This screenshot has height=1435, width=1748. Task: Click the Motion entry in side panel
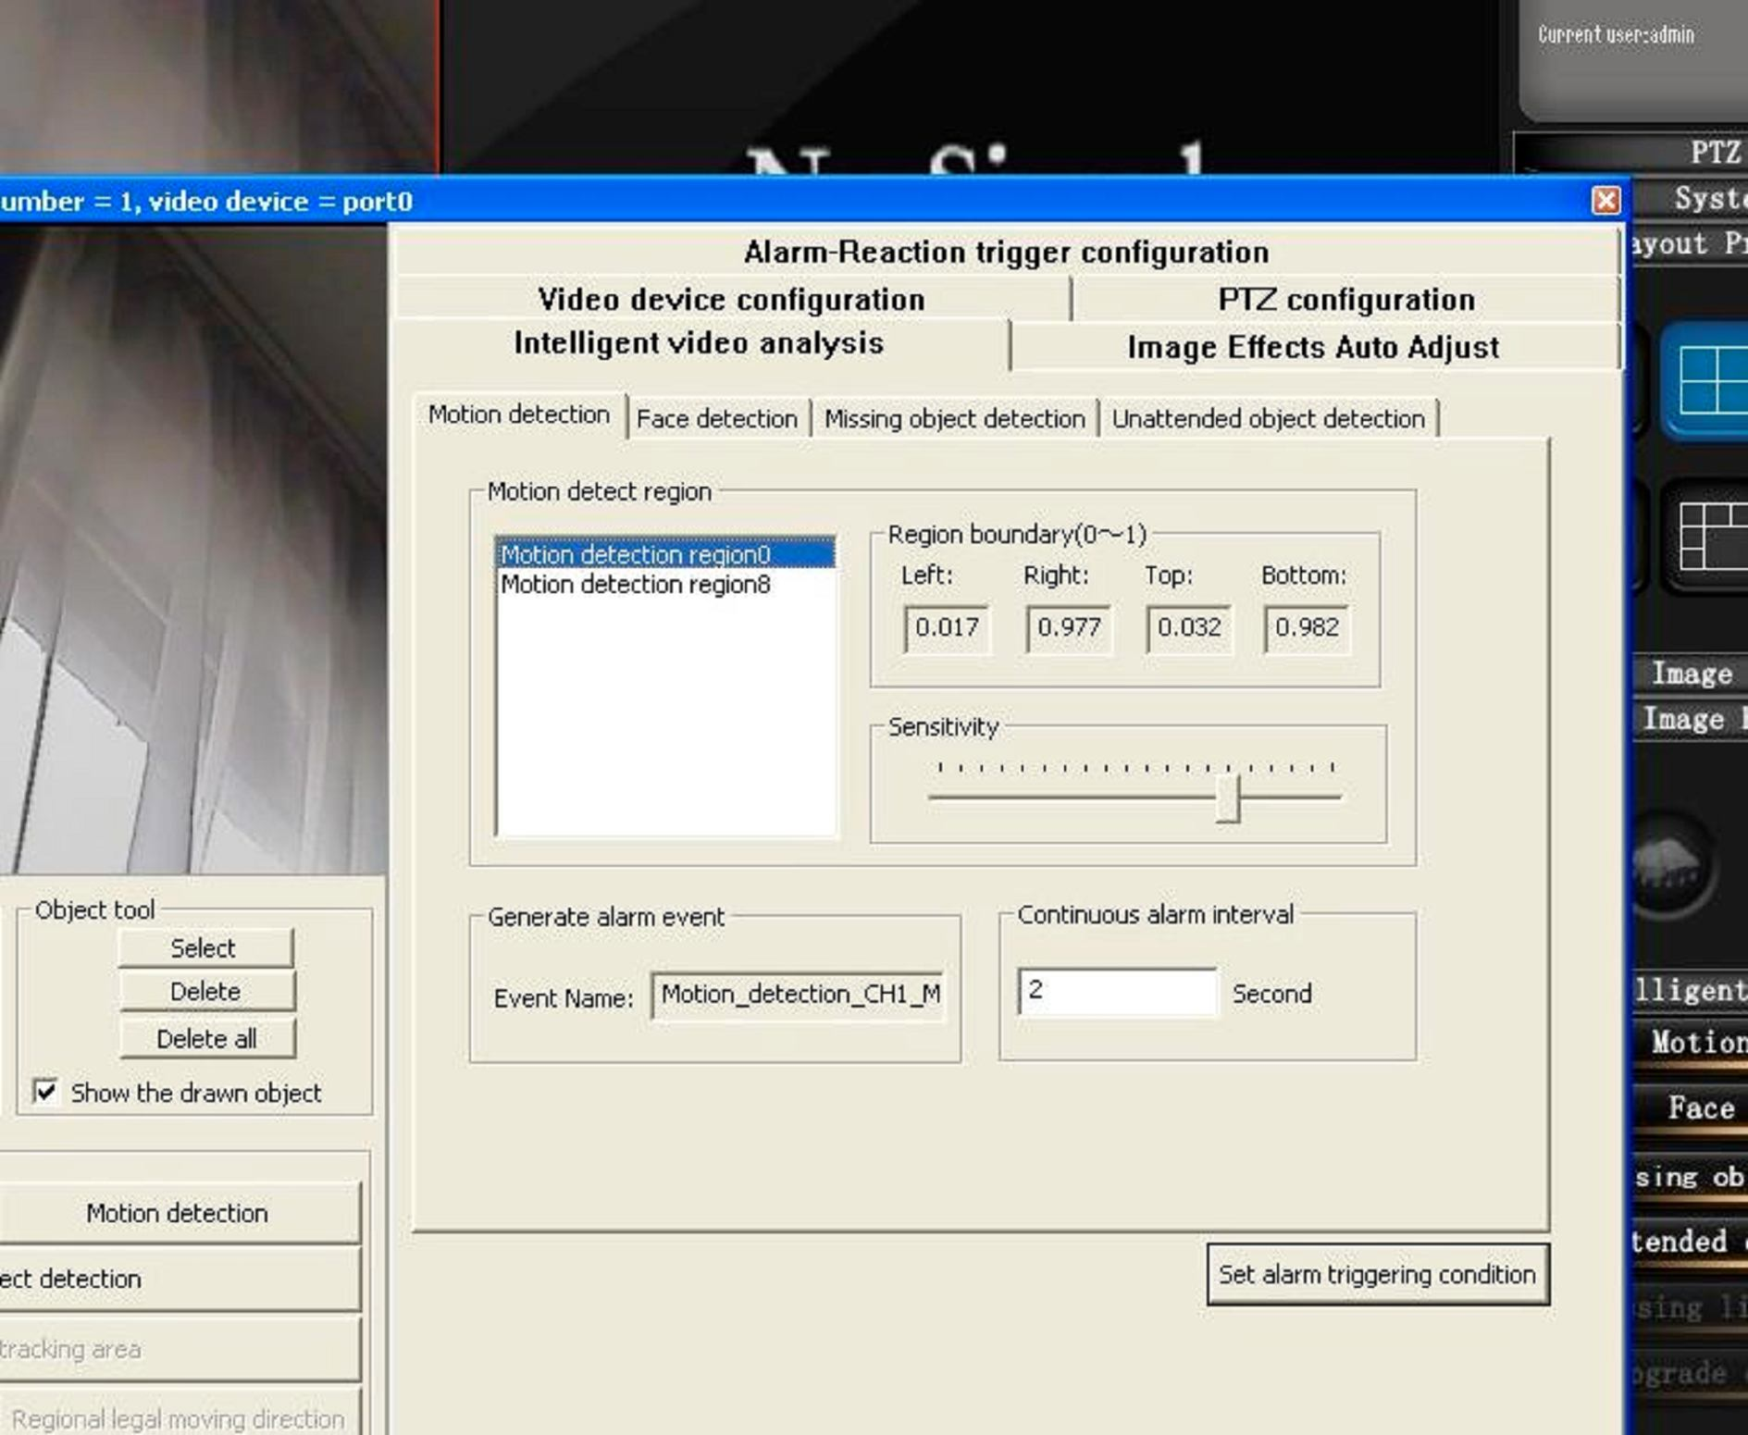1690,1043
